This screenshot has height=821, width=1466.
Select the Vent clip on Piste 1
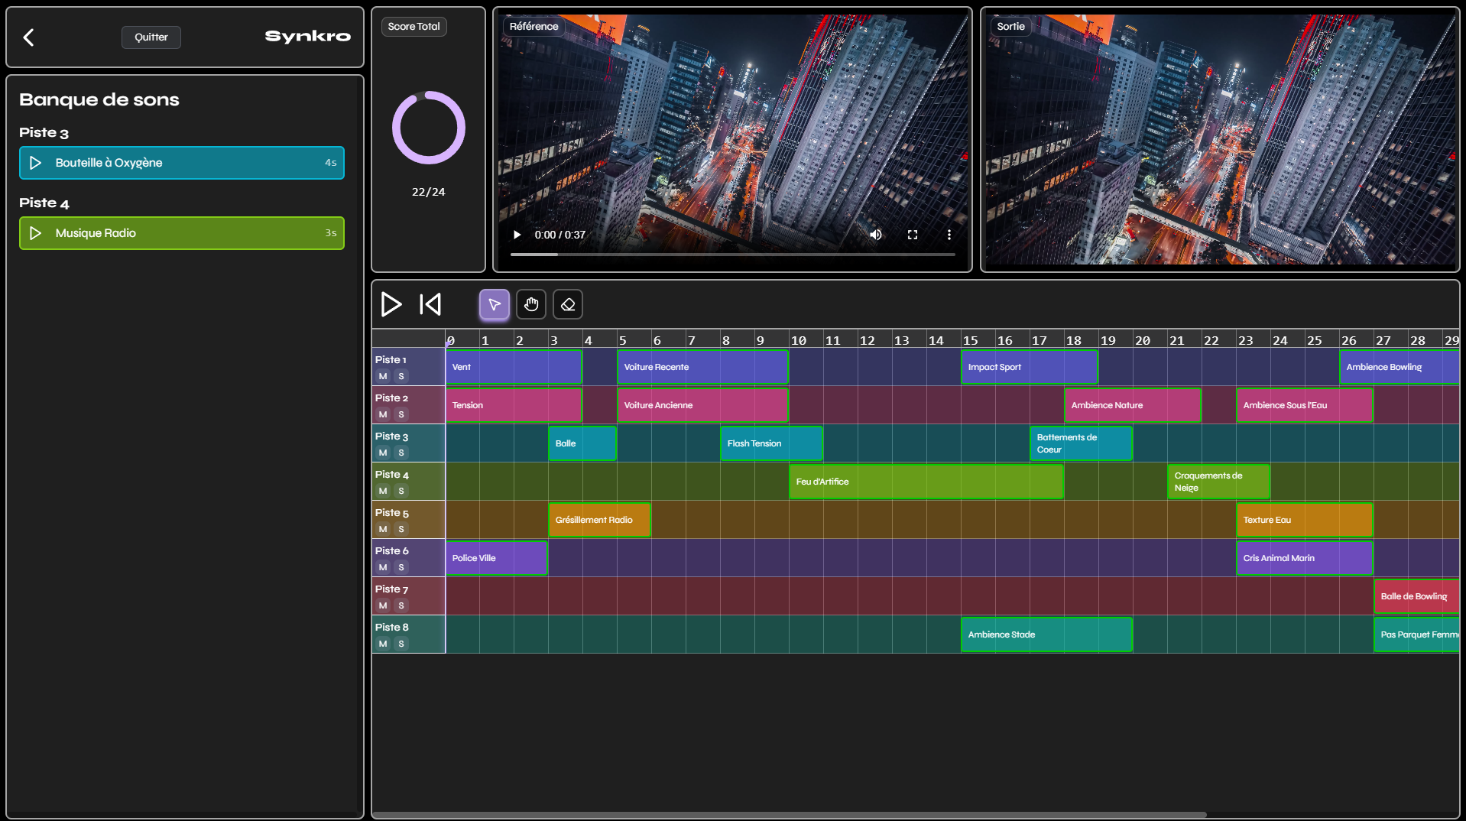pos(514,367)
